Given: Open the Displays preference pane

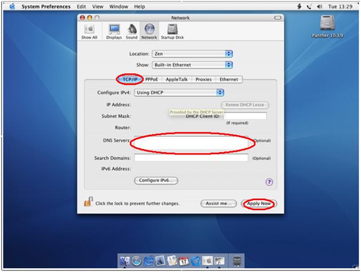Looking at the screenshot, I should click(114, 31).
